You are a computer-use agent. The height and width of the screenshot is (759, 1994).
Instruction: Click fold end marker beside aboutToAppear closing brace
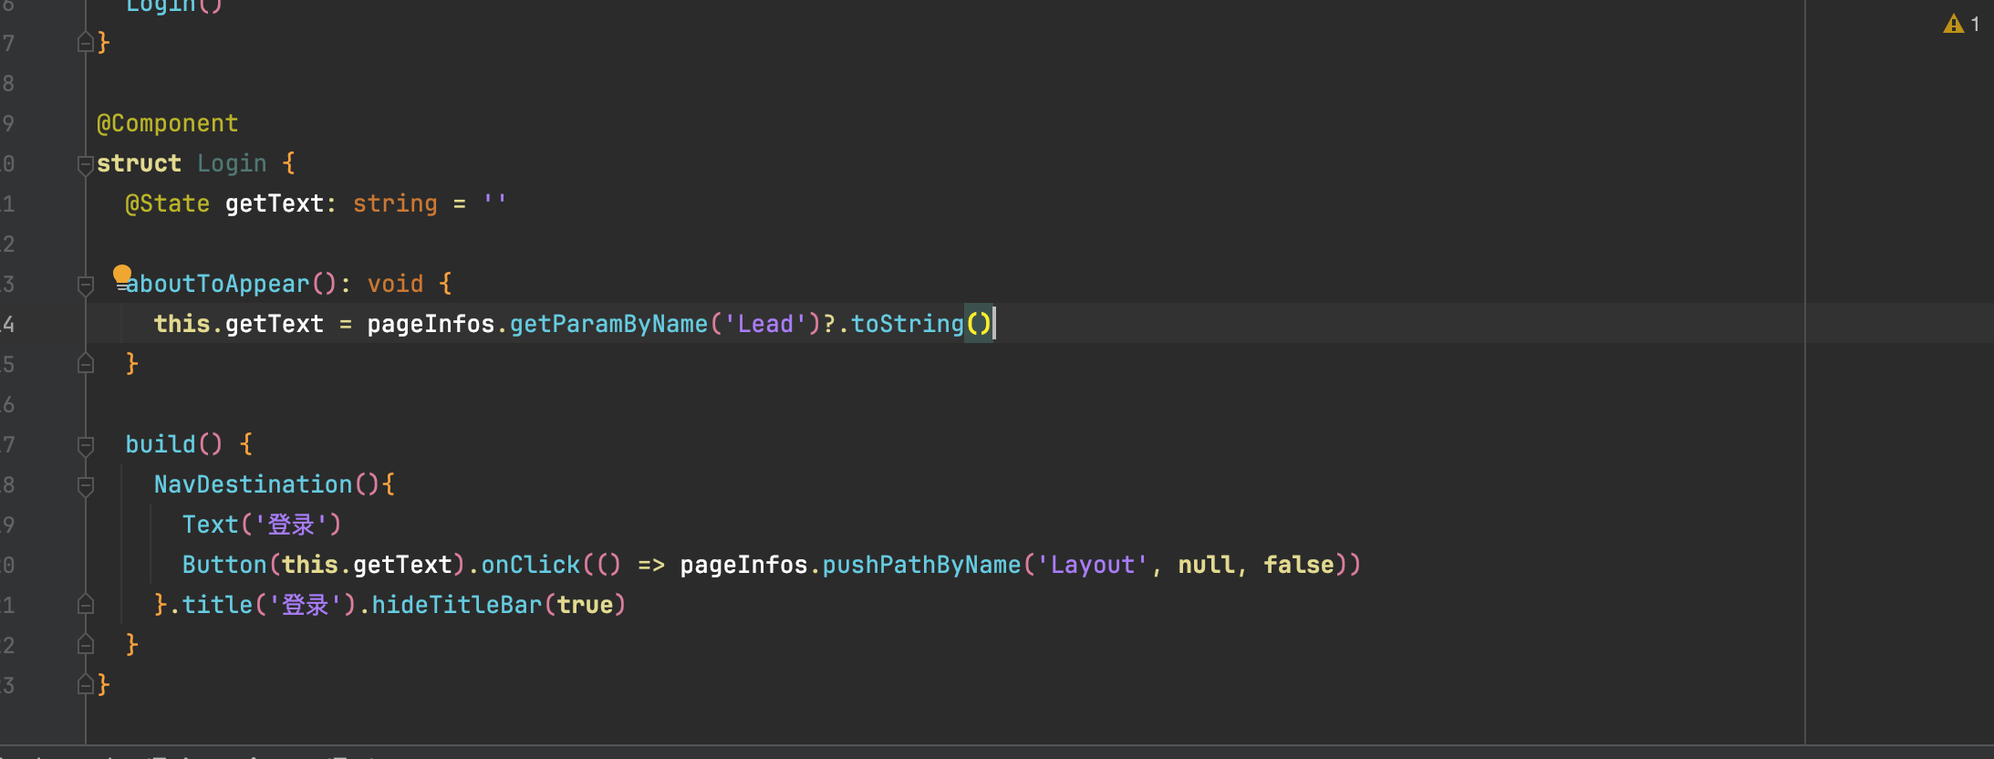pyautogui.click(x=86, y=365)
